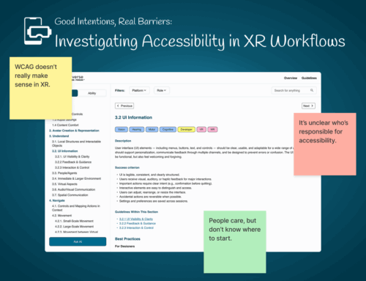
Task: Click in the Search for anything field
Action: point(294,90)
